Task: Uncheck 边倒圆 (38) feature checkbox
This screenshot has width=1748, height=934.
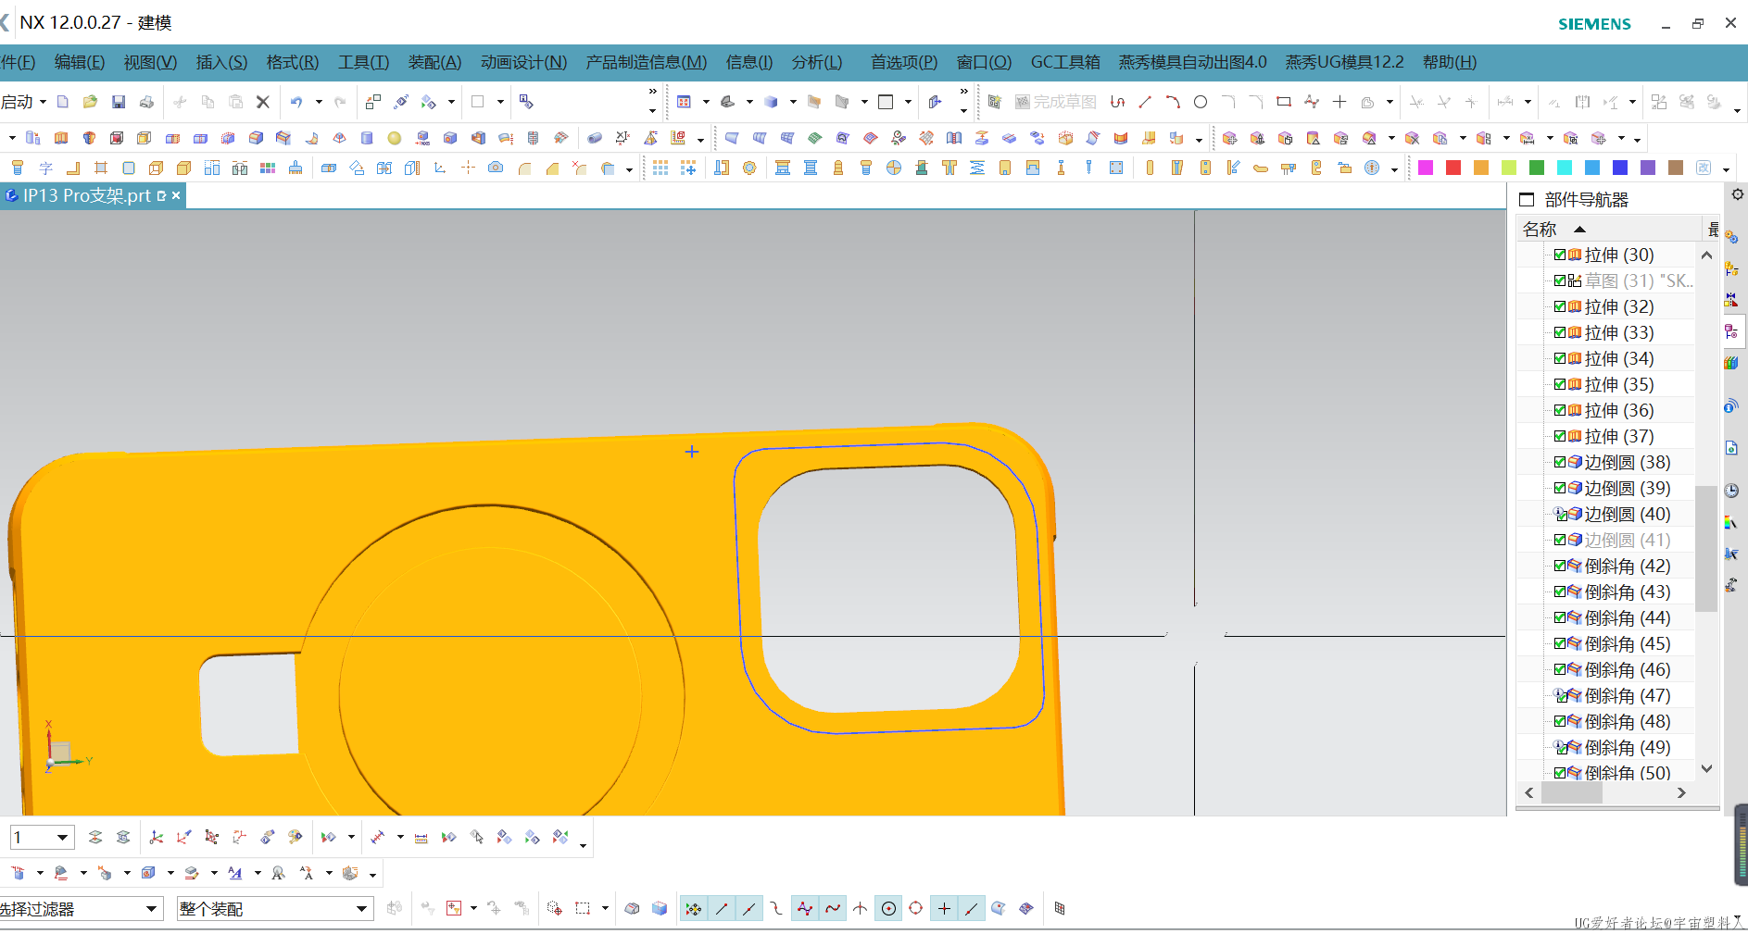Action: pyautogui.click(x=1560, y=462)
